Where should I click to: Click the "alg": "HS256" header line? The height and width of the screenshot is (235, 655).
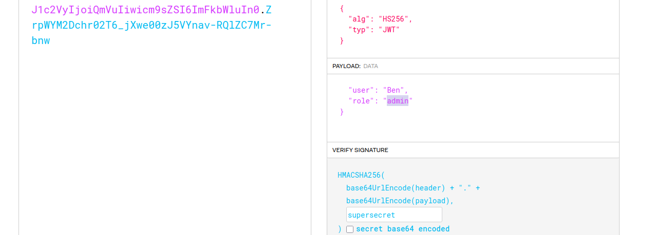pos(380,19)
